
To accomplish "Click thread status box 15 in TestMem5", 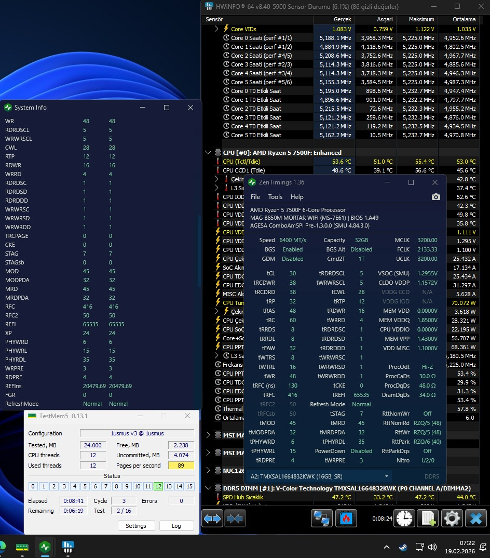I will [189, 486].
